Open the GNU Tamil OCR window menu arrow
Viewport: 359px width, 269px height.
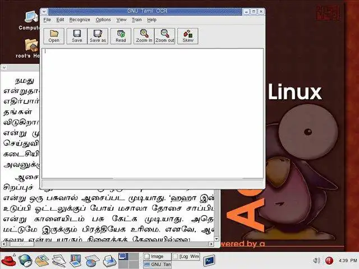(x=44, y=11)
